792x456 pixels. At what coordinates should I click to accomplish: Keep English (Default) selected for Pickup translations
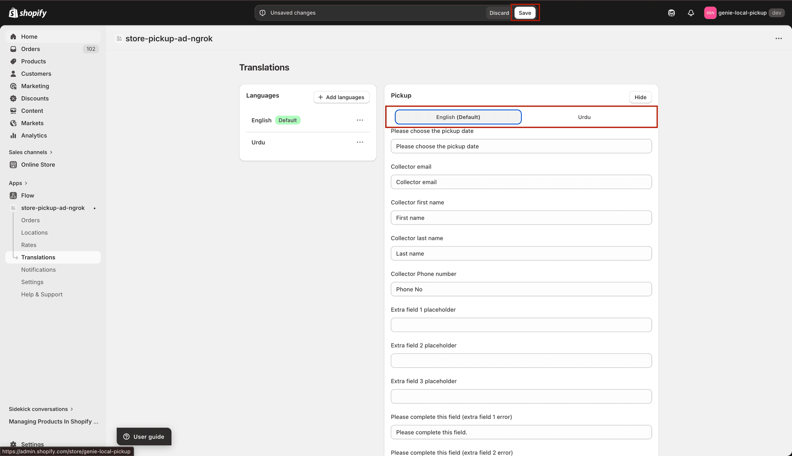(x=458, y=117)
